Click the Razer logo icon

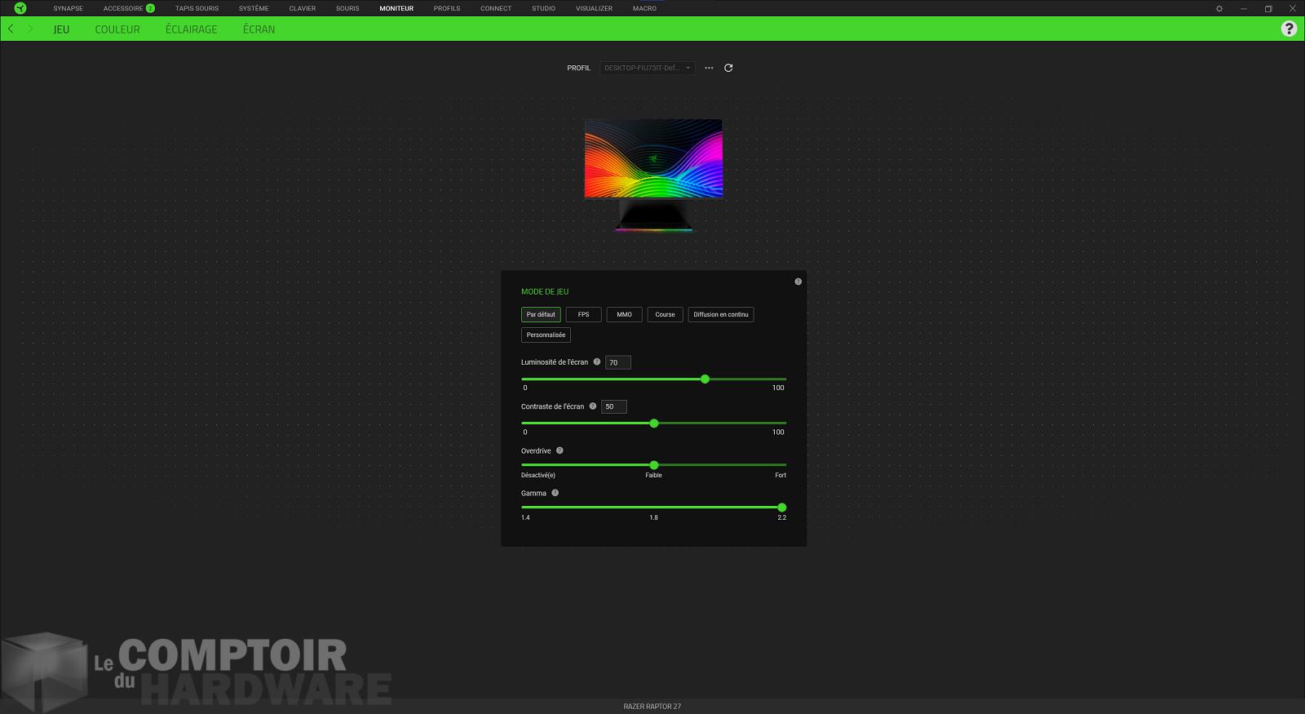coord(20,8)
